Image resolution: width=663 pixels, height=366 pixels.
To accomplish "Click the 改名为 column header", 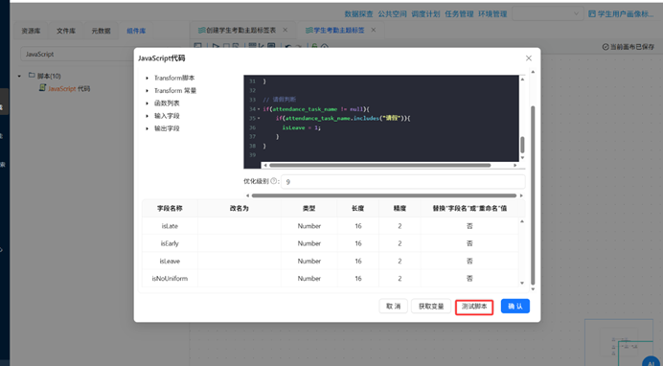I will tap(240, 208).
